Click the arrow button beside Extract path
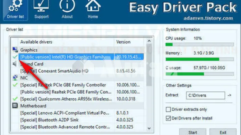This screenshot has width=241, height=135. [230, 95]
